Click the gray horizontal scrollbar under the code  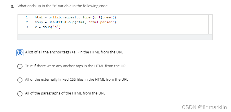(x=115, y=37)
